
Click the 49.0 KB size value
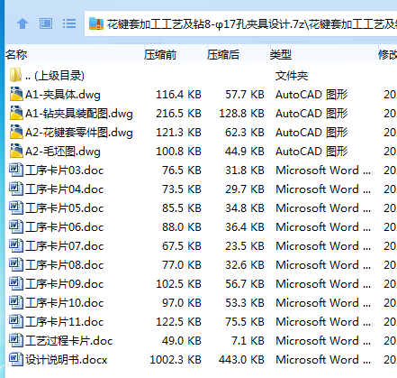click(182, 341)
